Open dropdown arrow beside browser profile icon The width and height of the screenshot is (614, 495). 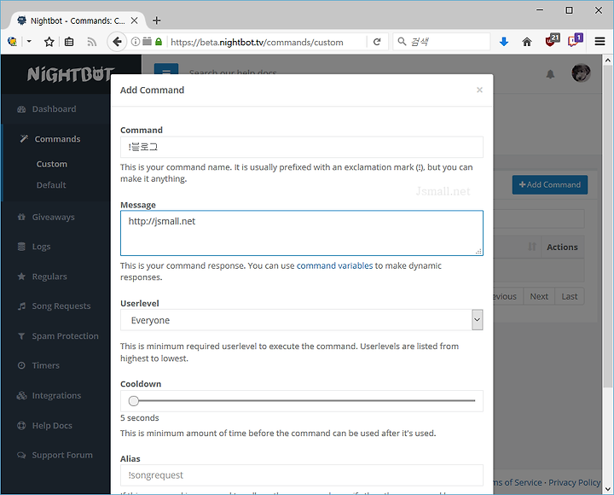29,41
